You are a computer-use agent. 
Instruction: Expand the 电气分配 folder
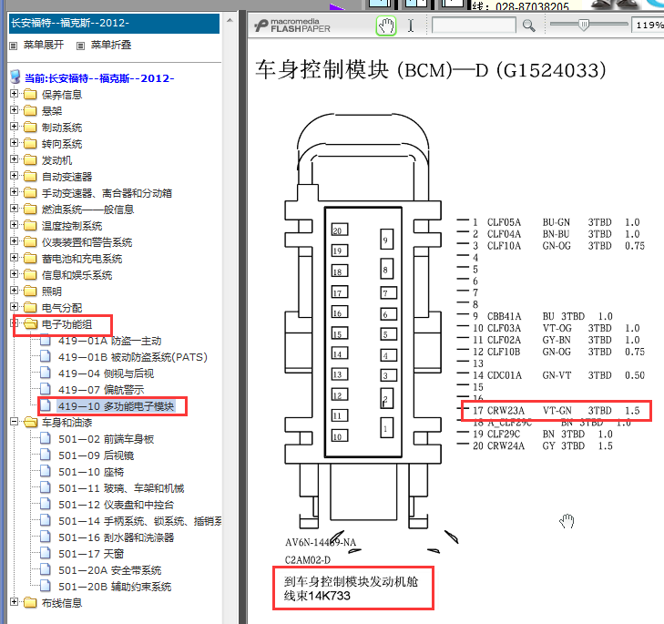point(14,307)
